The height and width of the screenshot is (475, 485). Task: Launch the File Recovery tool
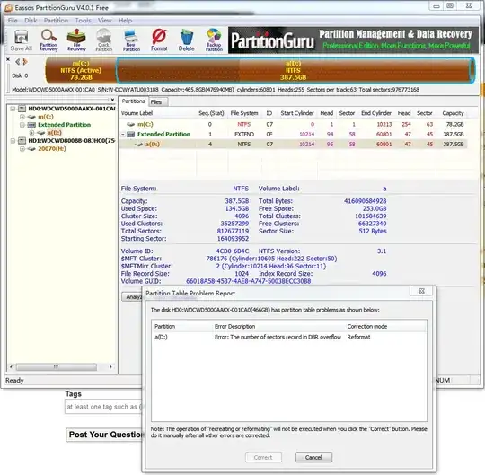[76, 40]
